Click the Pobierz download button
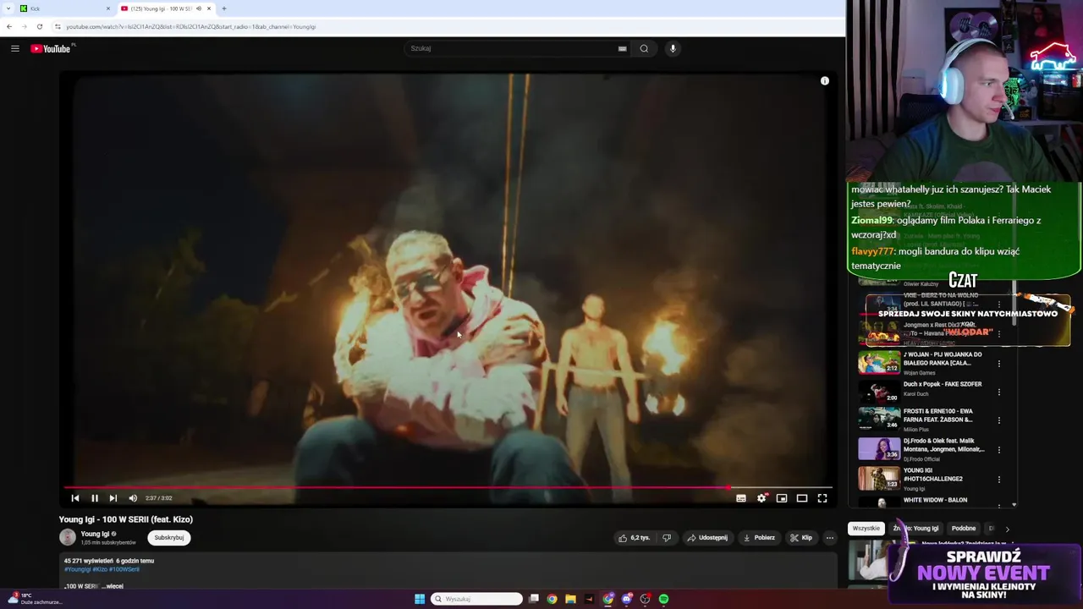 pos(759,537)
